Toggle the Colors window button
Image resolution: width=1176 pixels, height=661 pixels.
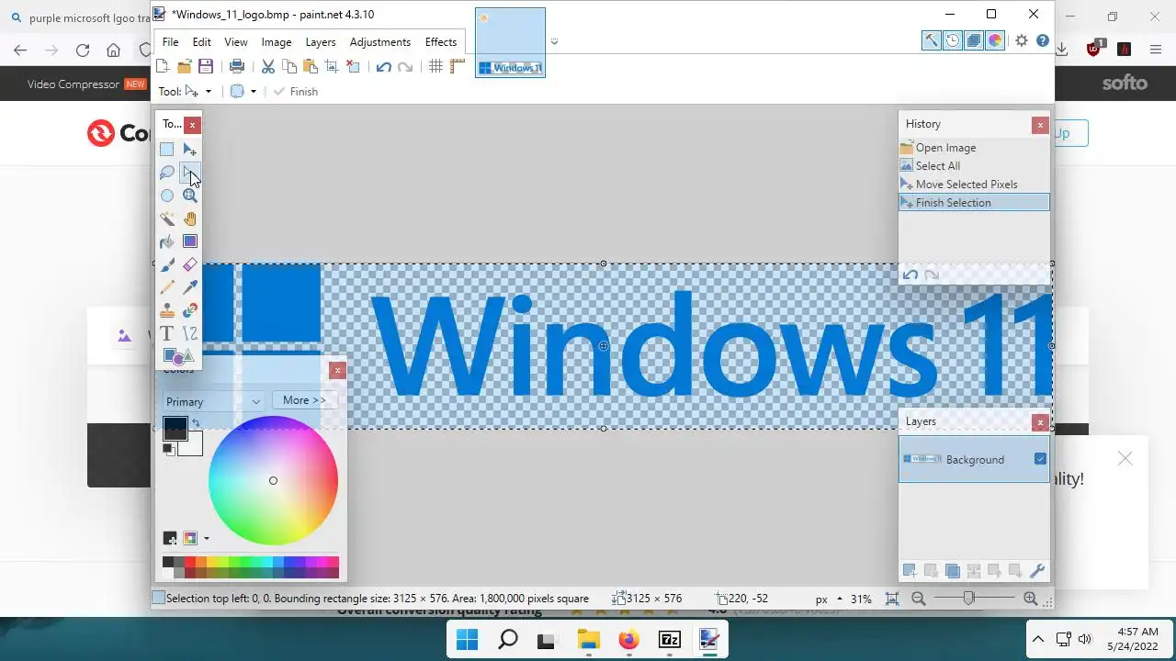[x=995, y=40]
